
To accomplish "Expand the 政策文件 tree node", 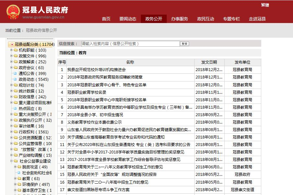I will (x=11, y=55).
